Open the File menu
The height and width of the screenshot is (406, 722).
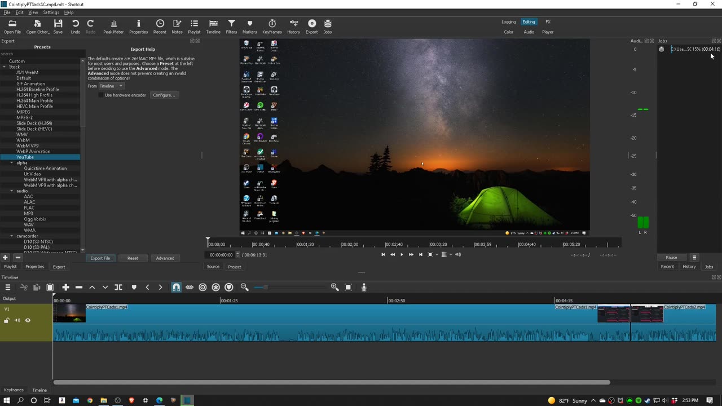7,12
